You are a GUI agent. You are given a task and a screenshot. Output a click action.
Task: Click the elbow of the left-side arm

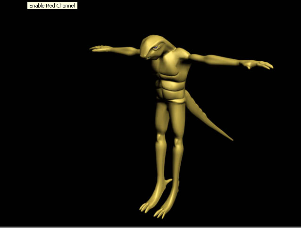[124, 49]
